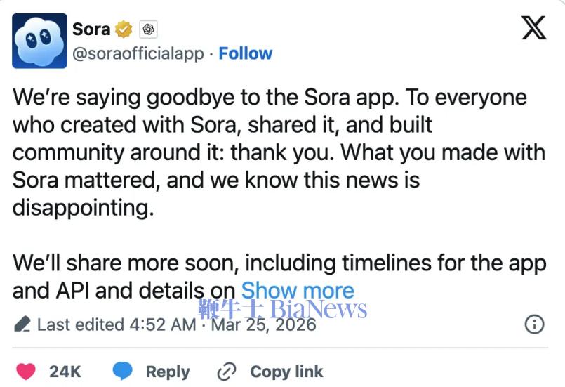Viewport: 565px width, 387px height.
Task: Open the X logo
Action: pos(534,29)
